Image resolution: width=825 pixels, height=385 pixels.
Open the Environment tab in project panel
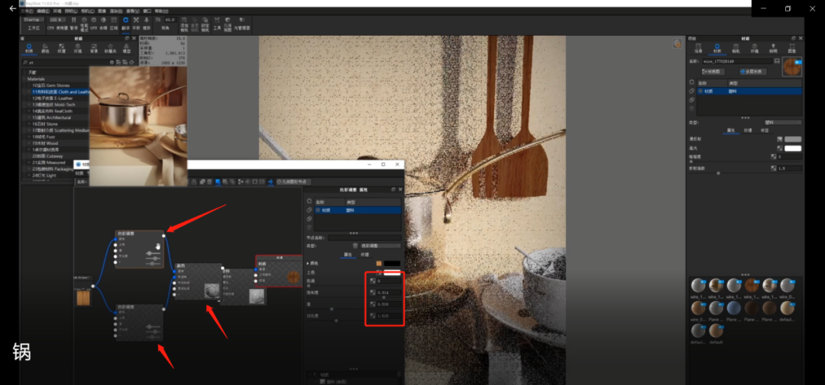tap(754, 48)
